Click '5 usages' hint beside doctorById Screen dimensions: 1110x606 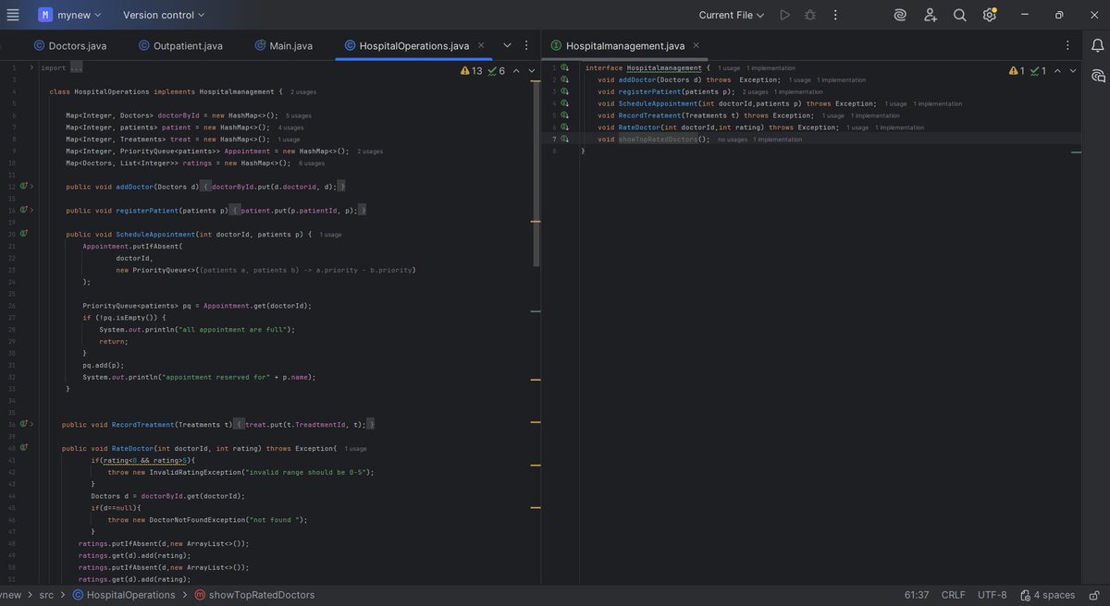[x=299, y=115]
